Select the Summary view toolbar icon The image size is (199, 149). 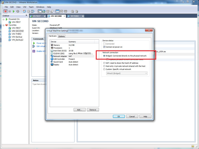57,11
